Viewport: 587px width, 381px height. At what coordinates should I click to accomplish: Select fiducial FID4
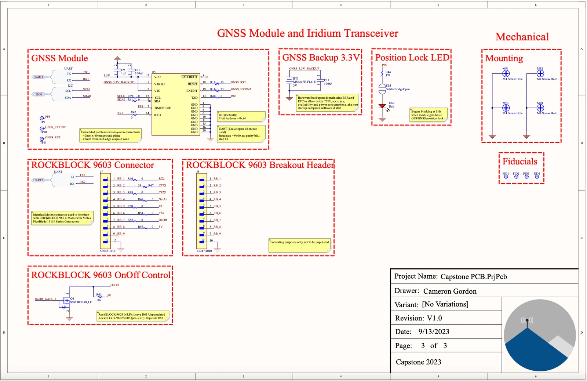[537, 177]
